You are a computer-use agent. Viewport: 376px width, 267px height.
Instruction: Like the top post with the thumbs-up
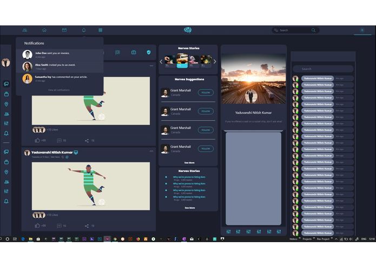coord(37,141)
